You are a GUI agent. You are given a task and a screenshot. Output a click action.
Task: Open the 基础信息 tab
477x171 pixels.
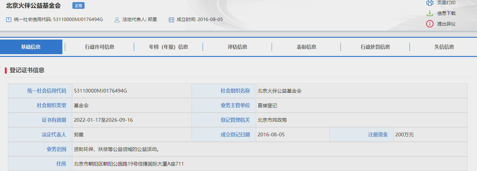point(31,47)
